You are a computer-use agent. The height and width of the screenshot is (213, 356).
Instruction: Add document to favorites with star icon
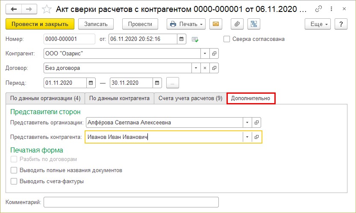click(47, 9)
